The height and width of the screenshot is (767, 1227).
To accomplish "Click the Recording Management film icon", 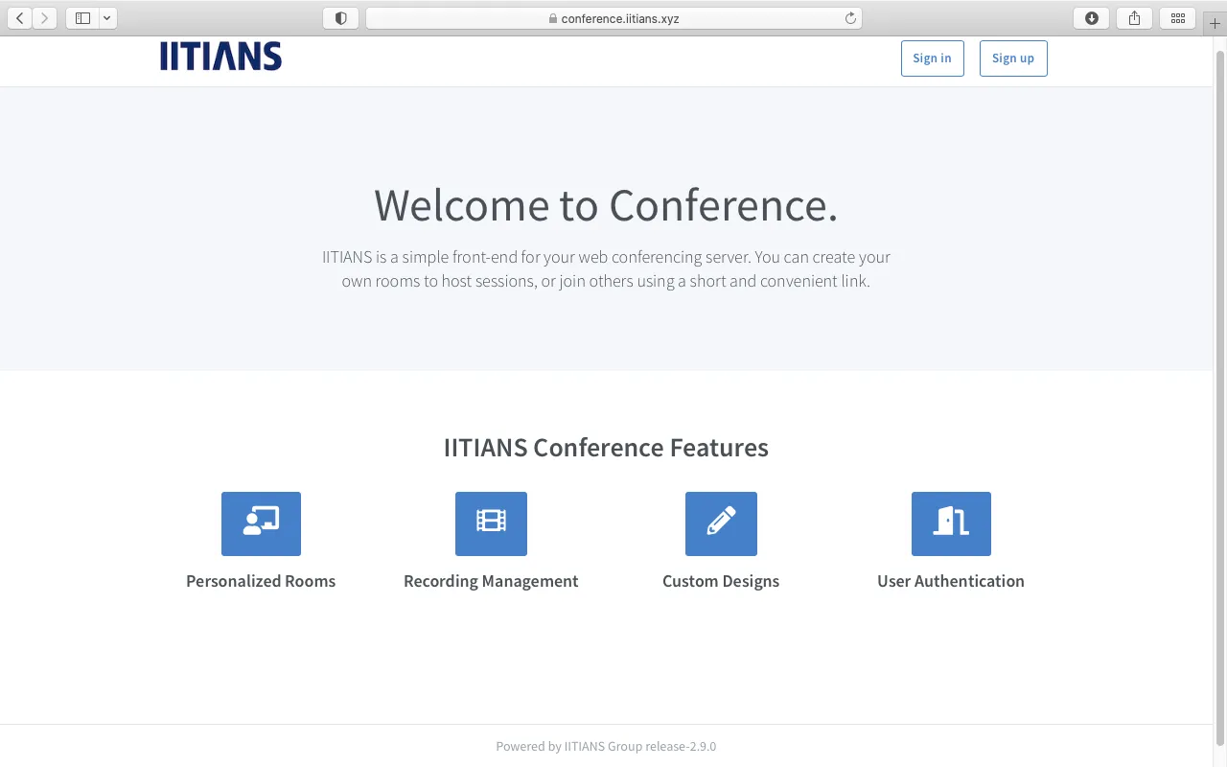I will (491, 523).
